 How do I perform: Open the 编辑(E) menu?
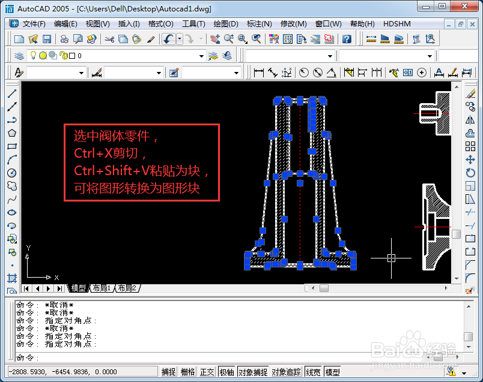coord(65,23)
